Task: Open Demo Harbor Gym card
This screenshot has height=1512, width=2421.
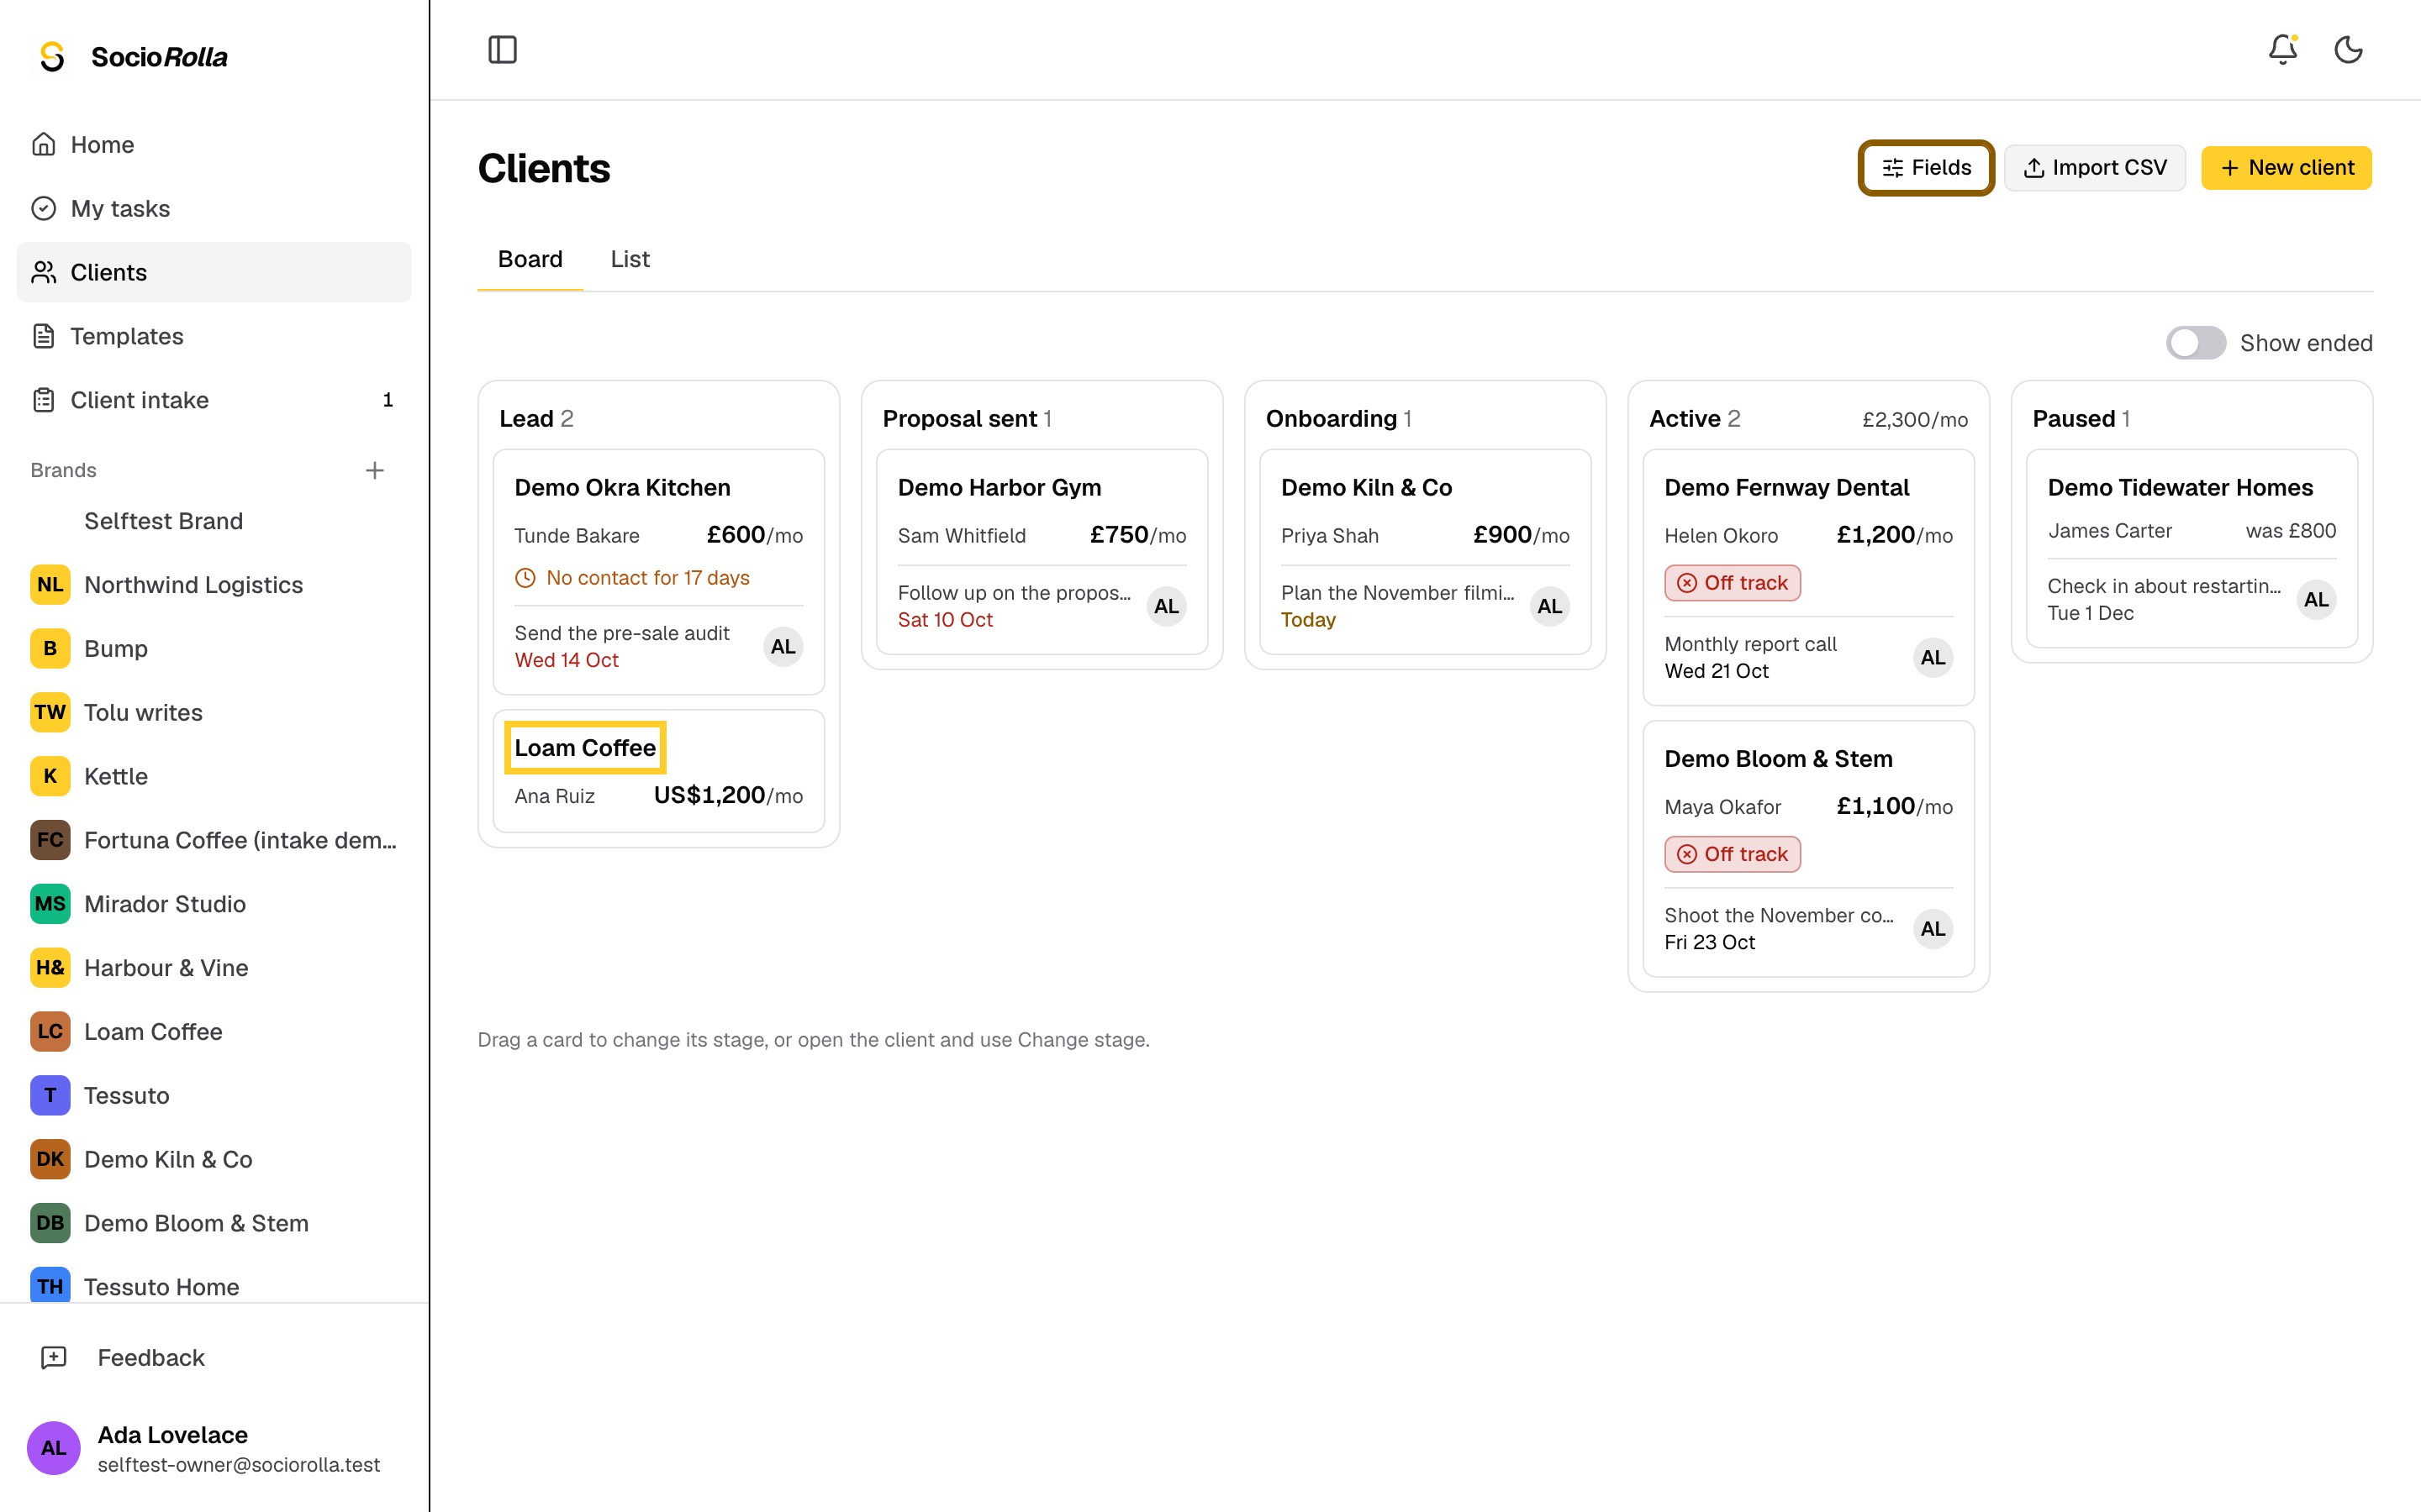Action: (x=1042, y=552)
